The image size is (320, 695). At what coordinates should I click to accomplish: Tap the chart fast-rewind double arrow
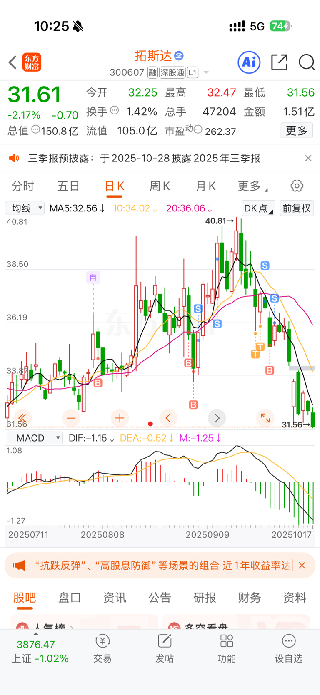pyautogui.click(x=22, y=418)
